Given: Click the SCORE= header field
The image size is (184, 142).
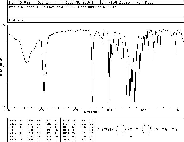Looking at the screenshot, I should 50,2.
